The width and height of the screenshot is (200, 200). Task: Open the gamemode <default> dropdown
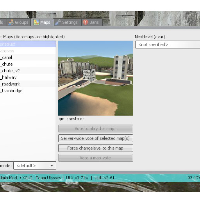click(35, 166)
